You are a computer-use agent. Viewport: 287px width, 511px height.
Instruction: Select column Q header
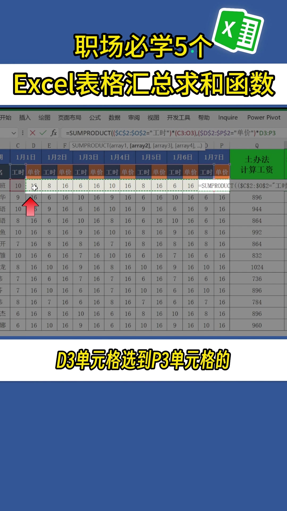pos(257,146)
